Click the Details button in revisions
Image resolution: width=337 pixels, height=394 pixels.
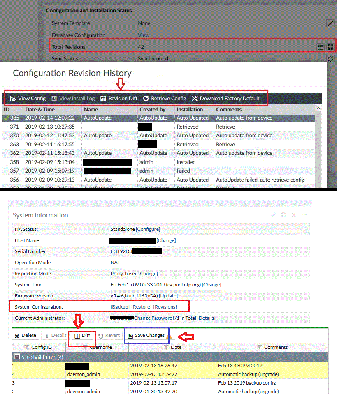[x=56, y=335]
